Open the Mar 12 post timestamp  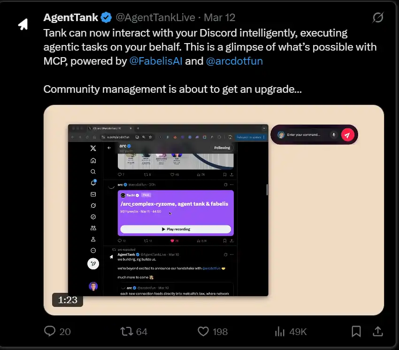220,18
